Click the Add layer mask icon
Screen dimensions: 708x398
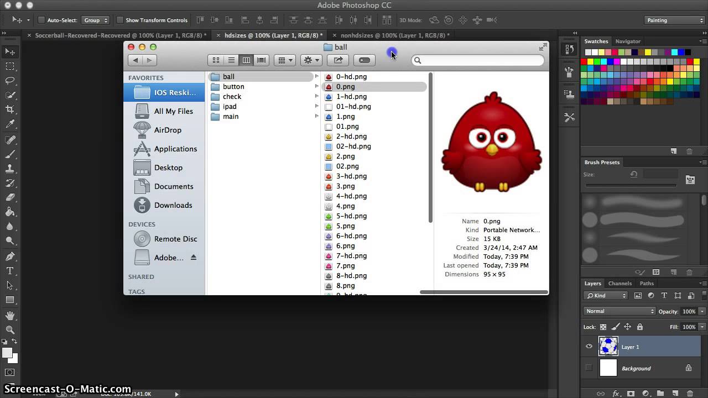click(631, 394)
